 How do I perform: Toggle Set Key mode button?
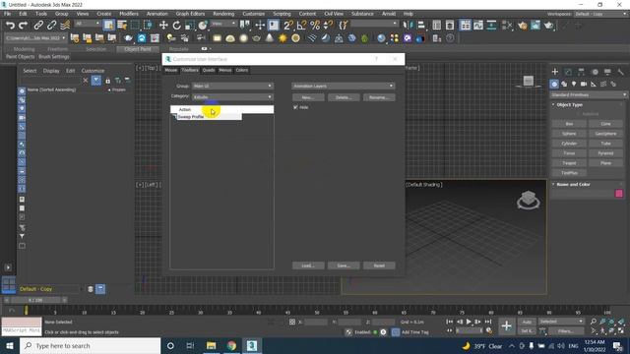(x=526, y=331)
